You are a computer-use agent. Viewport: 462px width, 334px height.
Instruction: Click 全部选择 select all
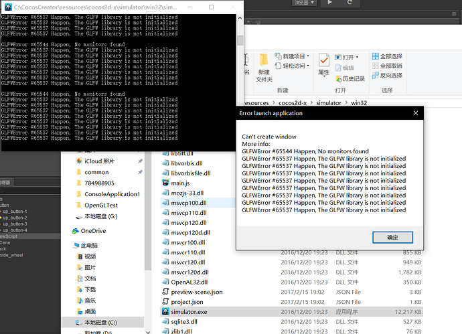[x=387, y=56]
